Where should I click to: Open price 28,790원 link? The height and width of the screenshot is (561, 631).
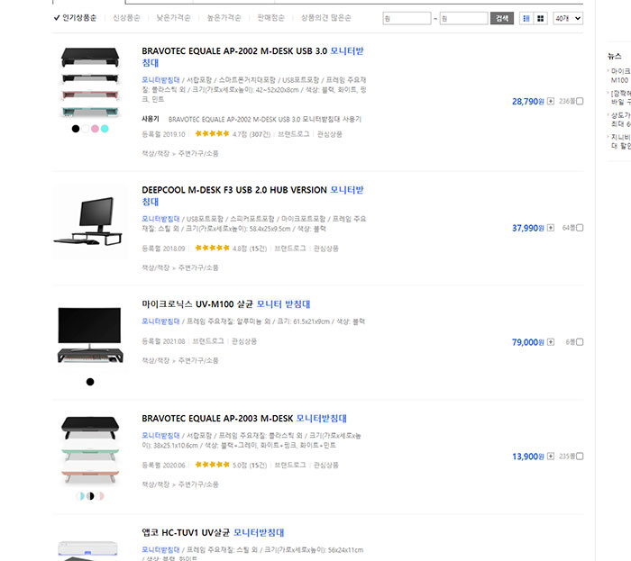point(527,101)
